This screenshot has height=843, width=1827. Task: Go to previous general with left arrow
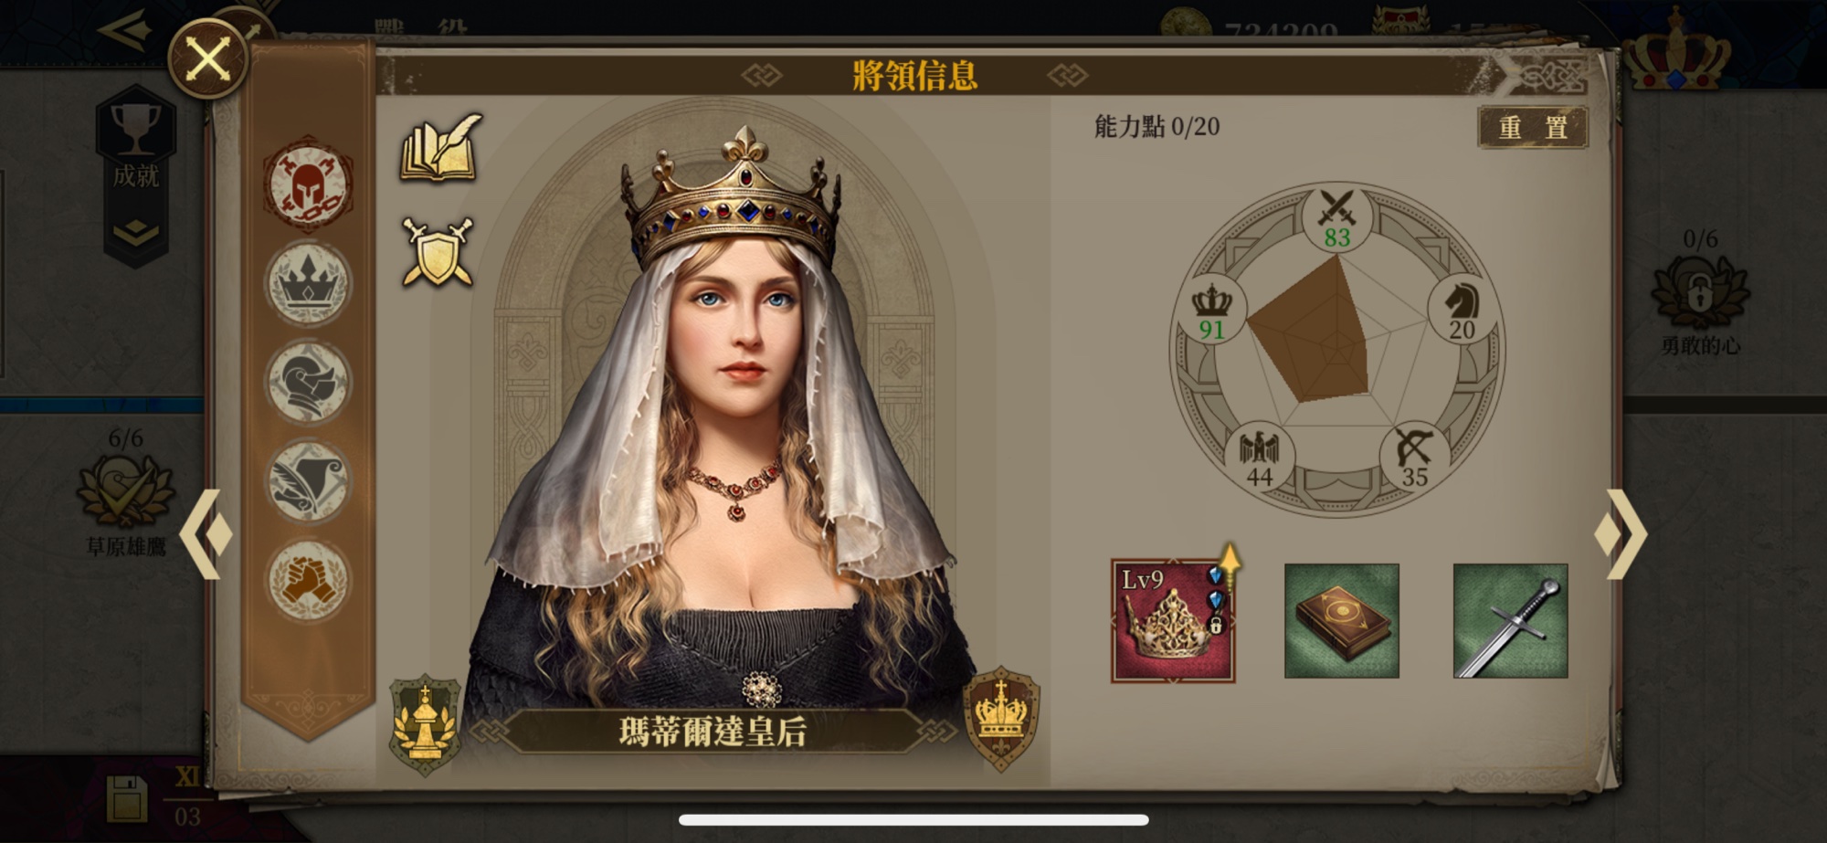(206, 534)
